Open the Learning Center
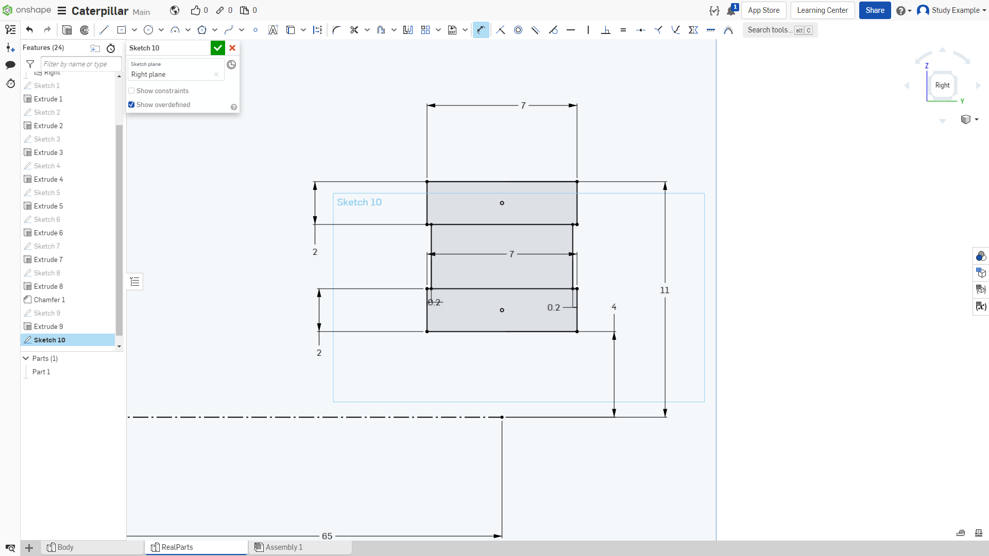989x556 pixels. (823, 10)
